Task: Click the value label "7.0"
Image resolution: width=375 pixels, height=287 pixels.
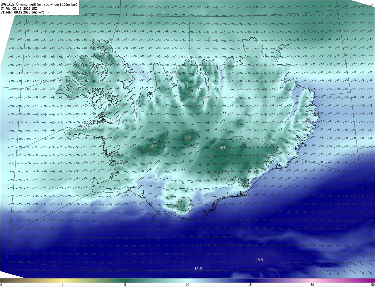Action: (x=163, y=11)
